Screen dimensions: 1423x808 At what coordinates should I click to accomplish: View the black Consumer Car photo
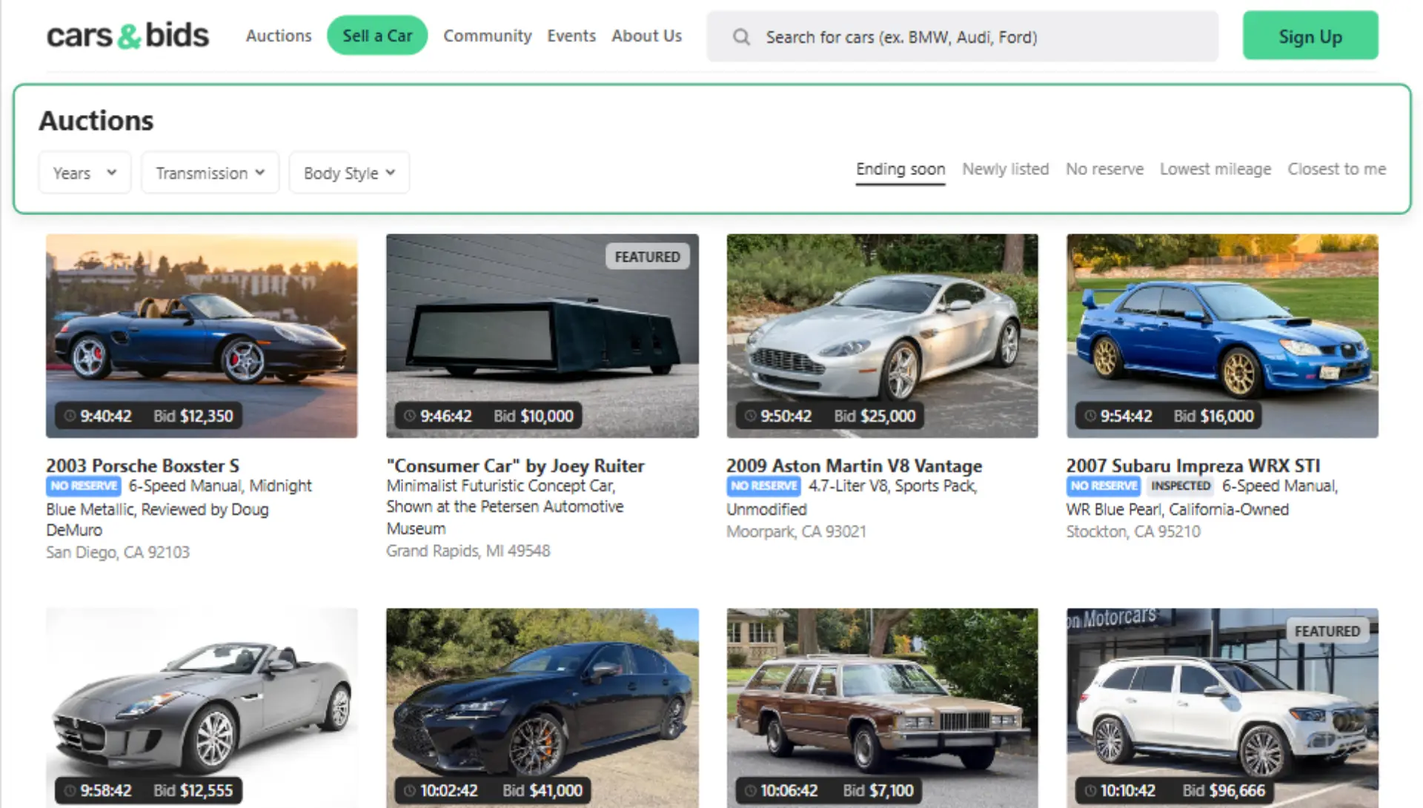pyautogui.click(x=542, y=336)
